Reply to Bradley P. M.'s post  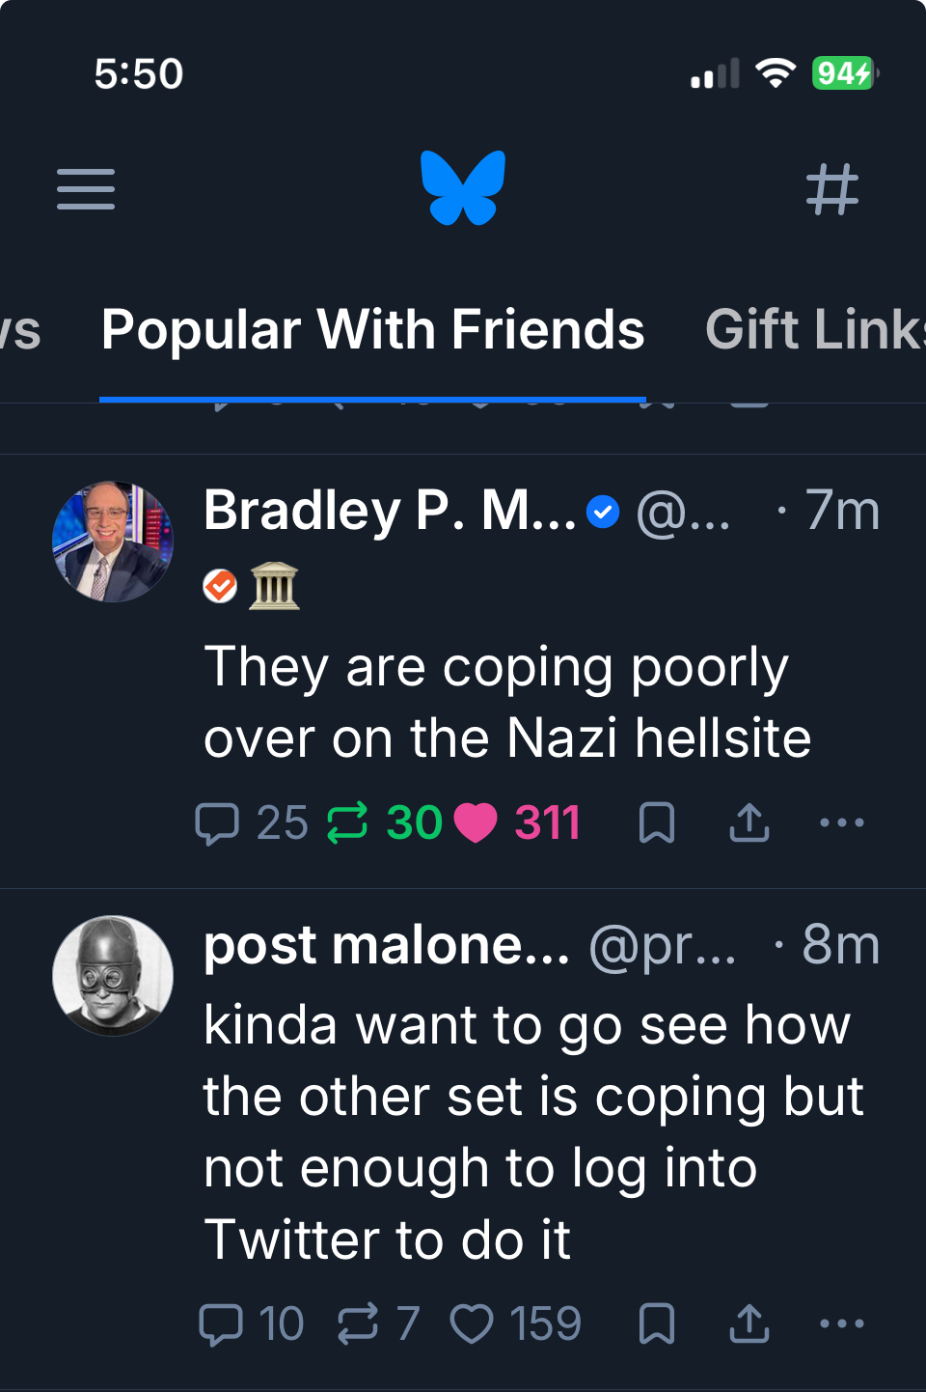tap(218, 823)
